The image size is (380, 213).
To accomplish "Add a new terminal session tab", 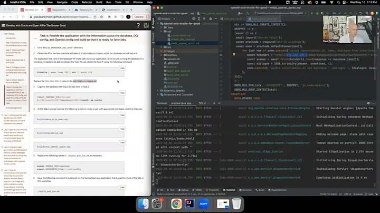I will (214, 103).
